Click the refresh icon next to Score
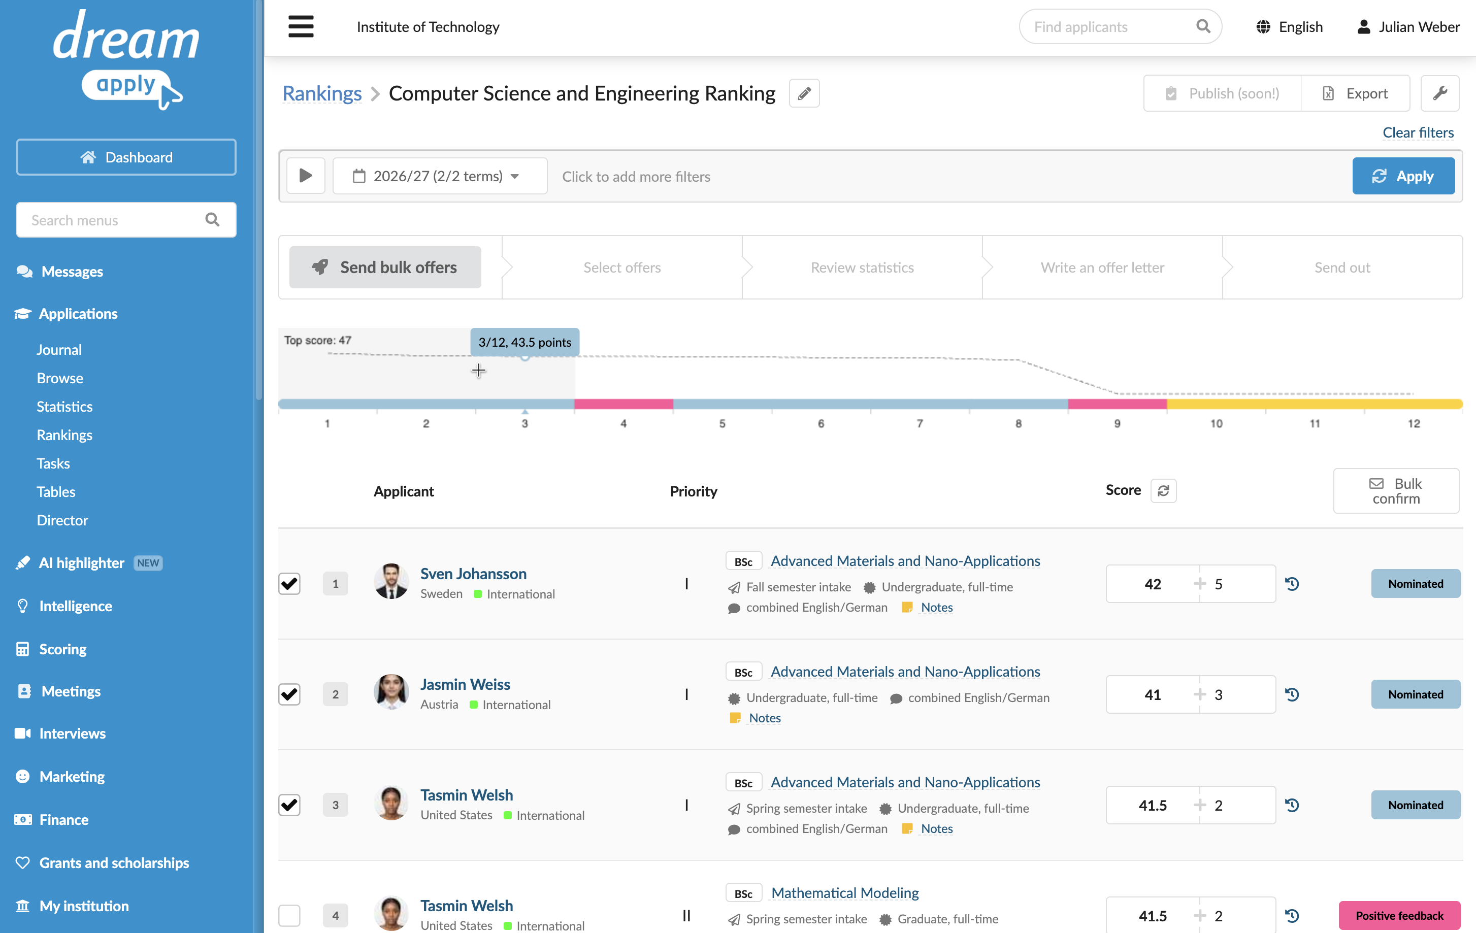The image size is (1476, 933). (x=1163, y=490)
